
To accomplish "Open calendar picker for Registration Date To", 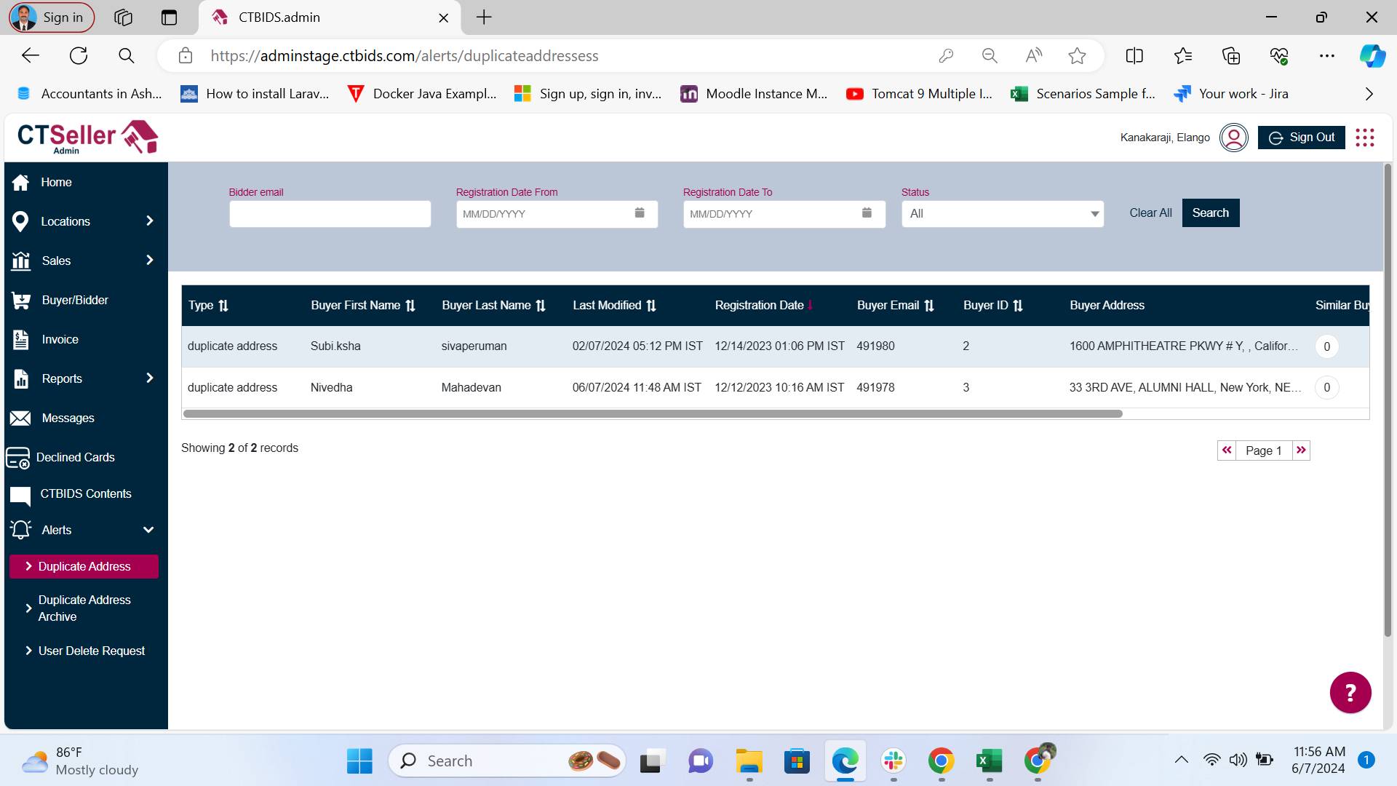I will (x=866, y=213).
